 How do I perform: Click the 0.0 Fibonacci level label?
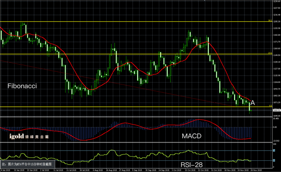point(271,106)
